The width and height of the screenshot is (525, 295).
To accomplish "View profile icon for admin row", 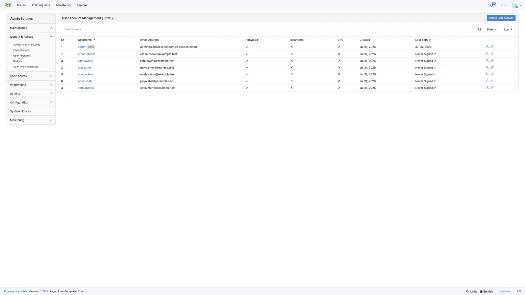I will (487, 47).
